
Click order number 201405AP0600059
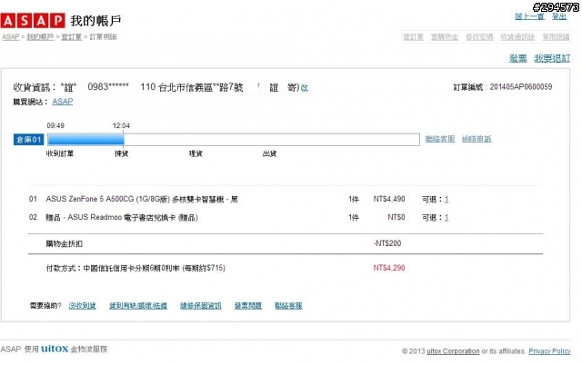(521, 87)
